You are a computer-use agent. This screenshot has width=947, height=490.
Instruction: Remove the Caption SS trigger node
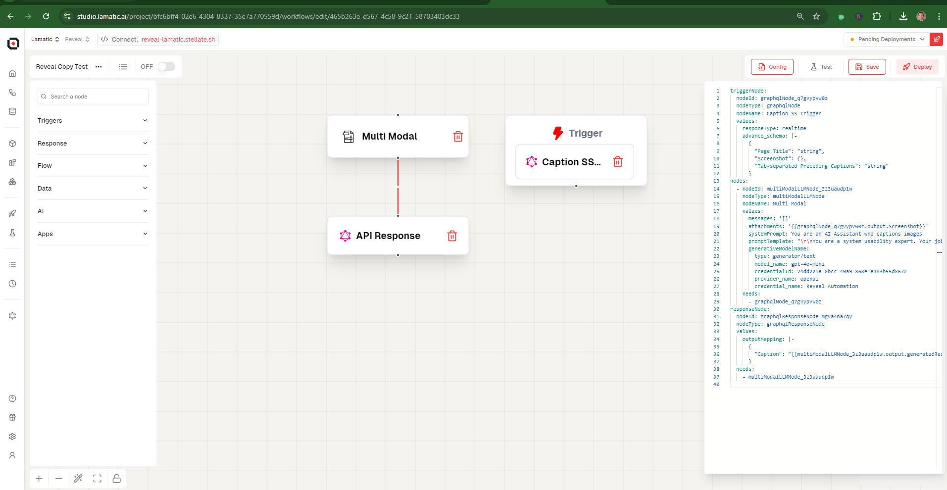click(618, 162)
